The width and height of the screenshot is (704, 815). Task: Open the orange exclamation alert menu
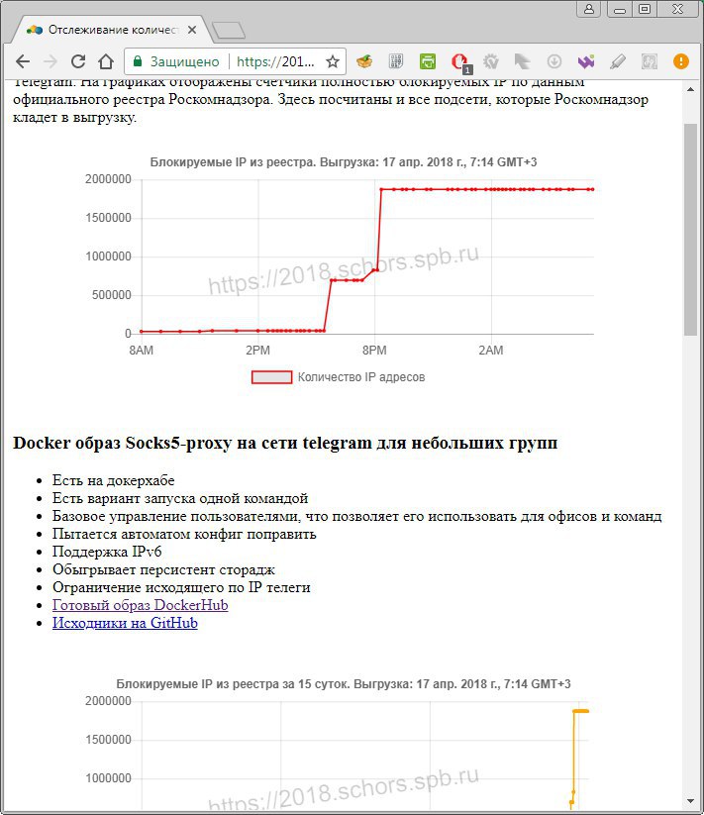[x=680, y=61]
